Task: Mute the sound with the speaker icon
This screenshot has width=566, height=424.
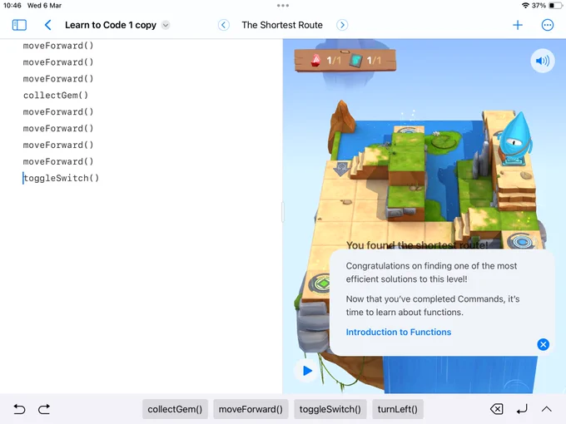Action: tap(543, 61)
